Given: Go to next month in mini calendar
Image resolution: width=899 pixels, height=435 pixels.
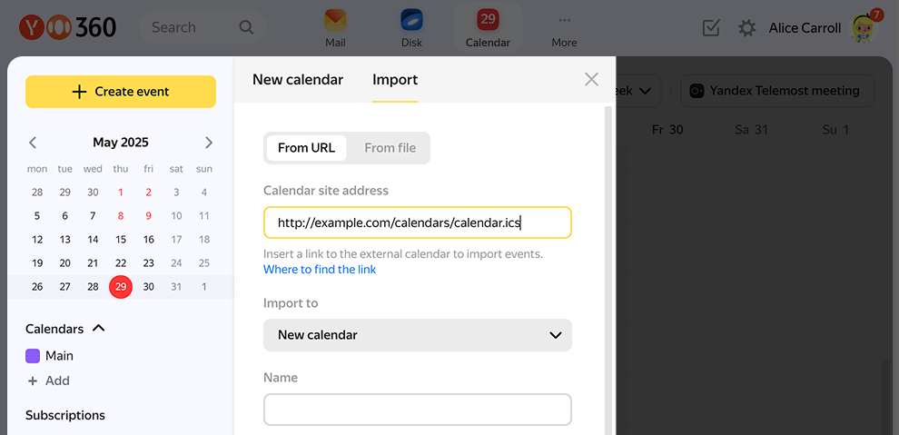Looking at the screenshot, I should point(209,143).
